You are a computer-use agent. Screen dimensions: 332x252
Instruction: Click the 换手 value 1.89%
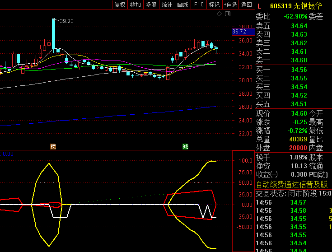tap(298, 157)
